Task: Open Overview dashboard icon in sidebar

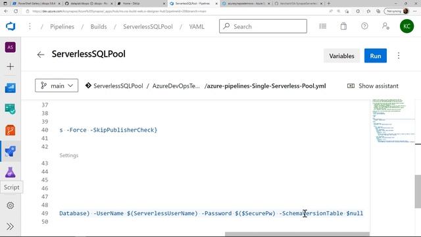Action: click(11, 88)
